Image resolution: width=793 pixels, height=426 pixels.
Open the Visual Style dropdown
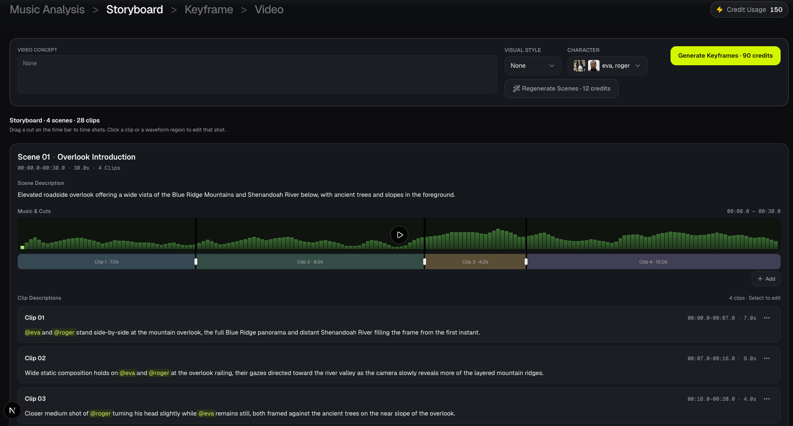tap(532, 66)
